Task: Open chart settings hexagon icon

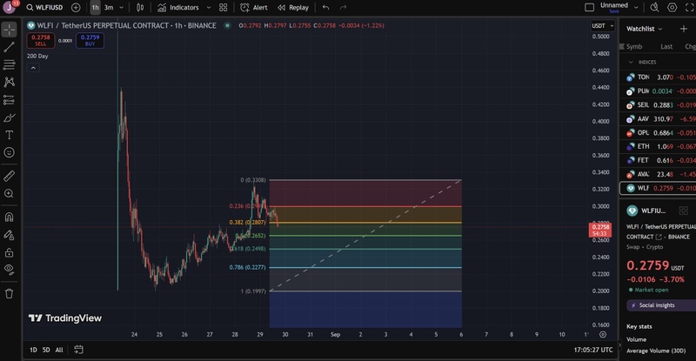Action: [673, 8]
